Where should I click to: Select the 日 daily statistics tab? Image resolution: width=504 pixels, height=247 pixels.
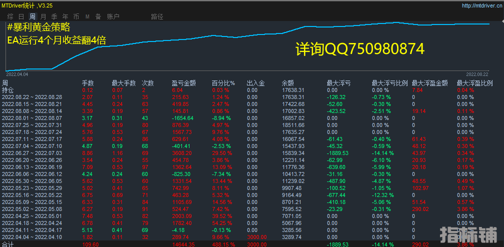coord(21,16)
